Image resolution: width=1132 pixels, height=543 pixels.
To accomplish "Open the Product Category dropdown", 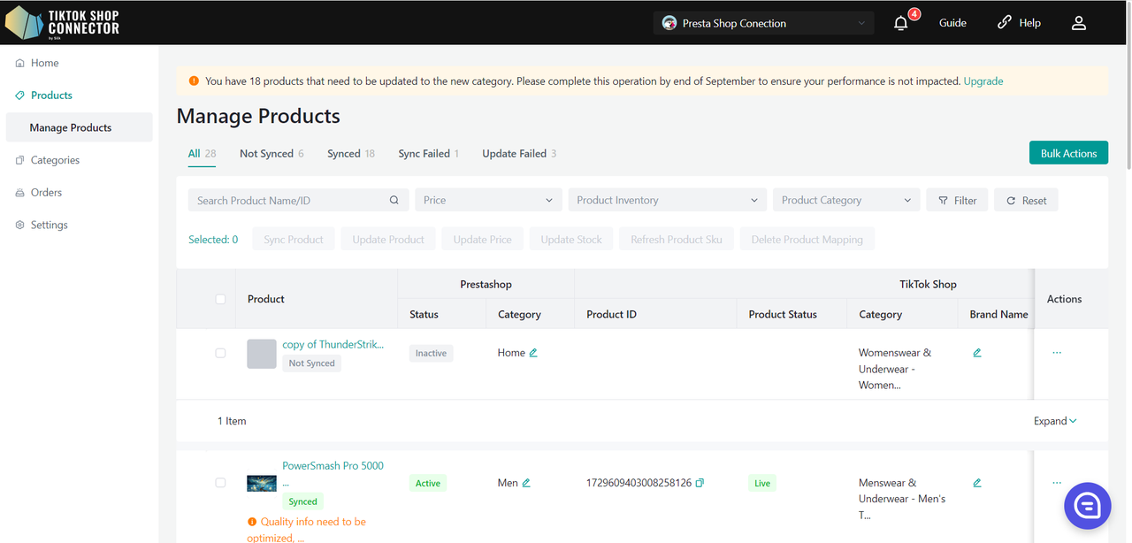I will point(846,200).
